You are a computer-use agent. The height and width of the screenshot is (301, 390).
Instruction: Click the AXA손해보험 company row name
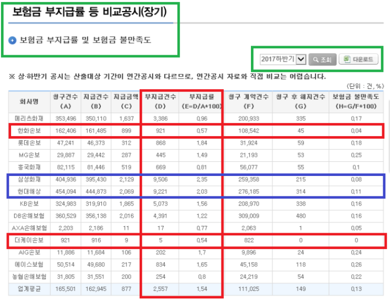[29, 228]
